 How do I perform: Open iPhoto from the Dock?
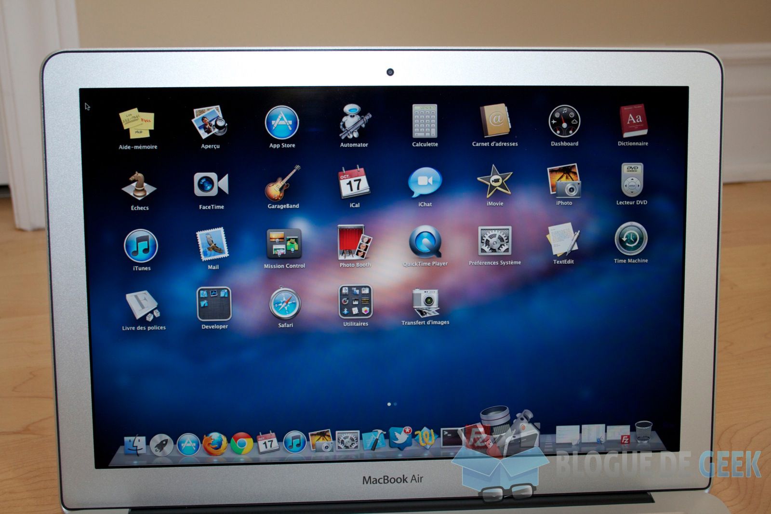(x=321, y=440)
